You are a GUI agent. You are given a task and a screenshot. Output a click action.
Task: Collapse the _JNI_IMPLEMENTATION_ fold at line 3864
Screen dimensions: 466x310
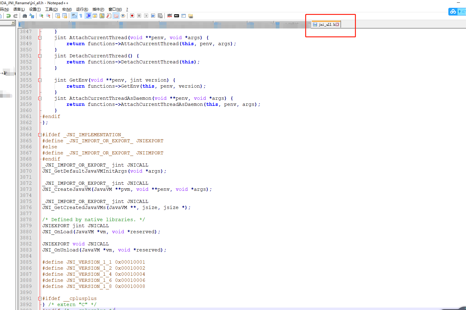click(x=40, y=134)
